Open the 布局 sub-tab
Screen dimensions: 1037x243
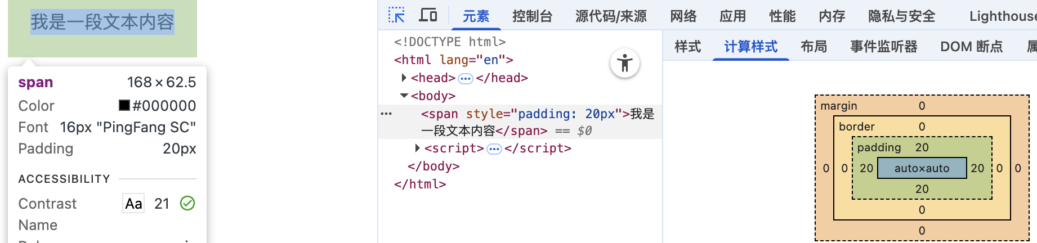813,47
